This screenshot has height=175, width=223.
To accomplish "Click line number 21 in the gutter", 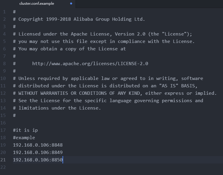I will tap(3, 160).
